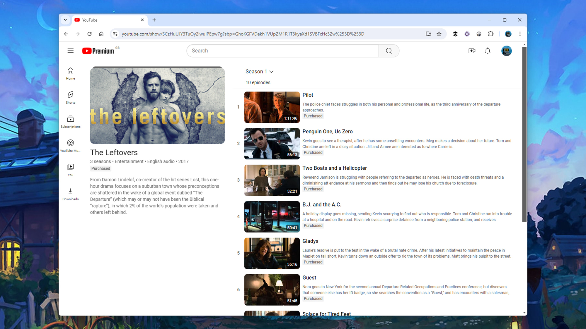586x329 pixels.
Task: Go to YouTube Premium home logo
Action: (98, 51)
